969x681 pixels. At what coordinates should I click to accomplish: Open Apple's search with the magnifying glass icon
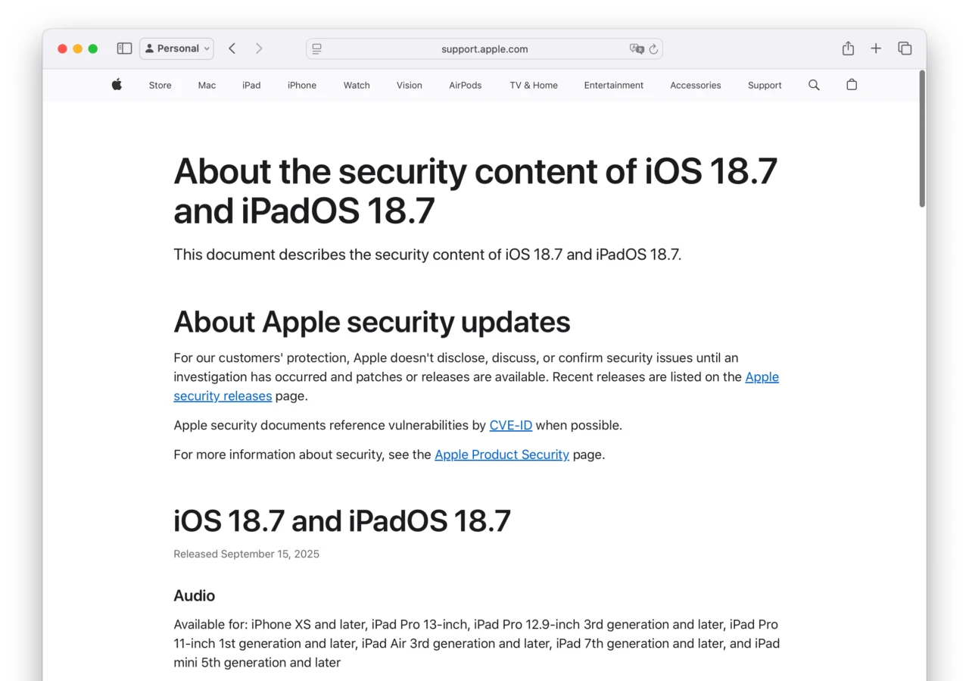coord(814,85)
